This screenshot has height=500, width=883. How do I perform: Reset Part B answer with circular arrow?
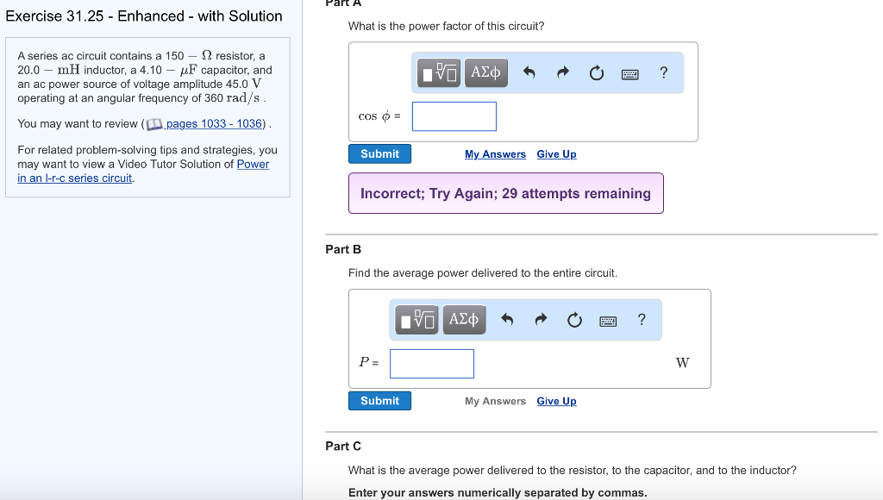[574, 320]
